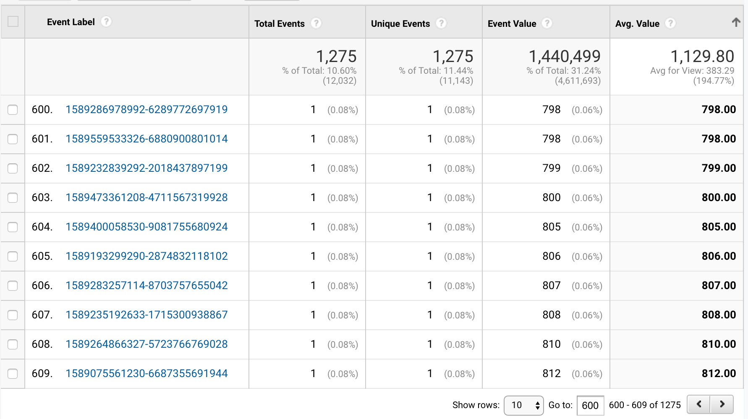Open help icon next to Event Value
This screenshot has height=419, width=748.
(x=547, y=23)
